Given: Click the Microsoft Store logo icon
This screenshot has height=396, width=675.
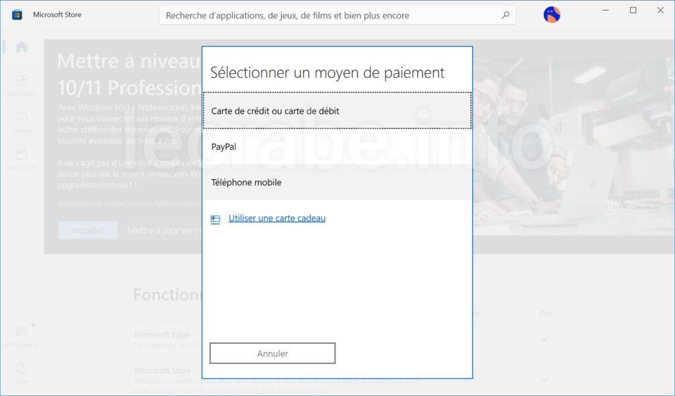Looking at the screenshot, I should pyautogui.click(x=16, y=14).
